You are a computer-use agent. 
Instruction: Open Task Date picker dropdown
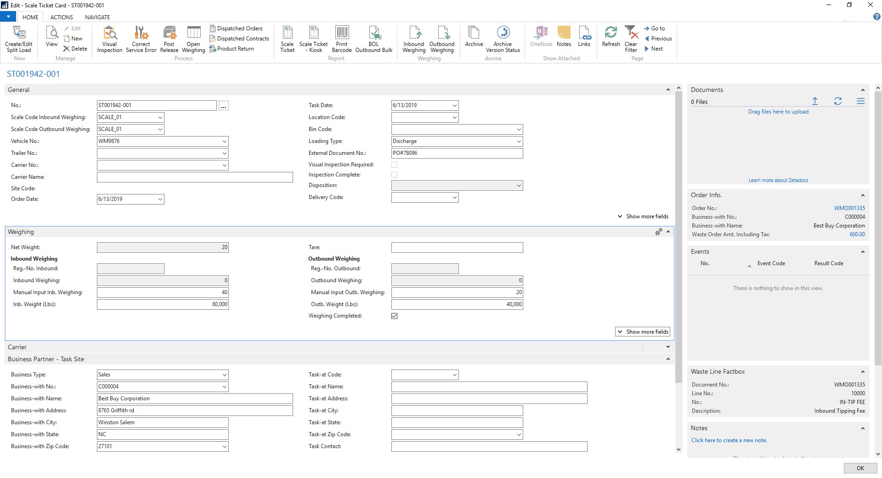pyautogui.click(x=455, y=105)
